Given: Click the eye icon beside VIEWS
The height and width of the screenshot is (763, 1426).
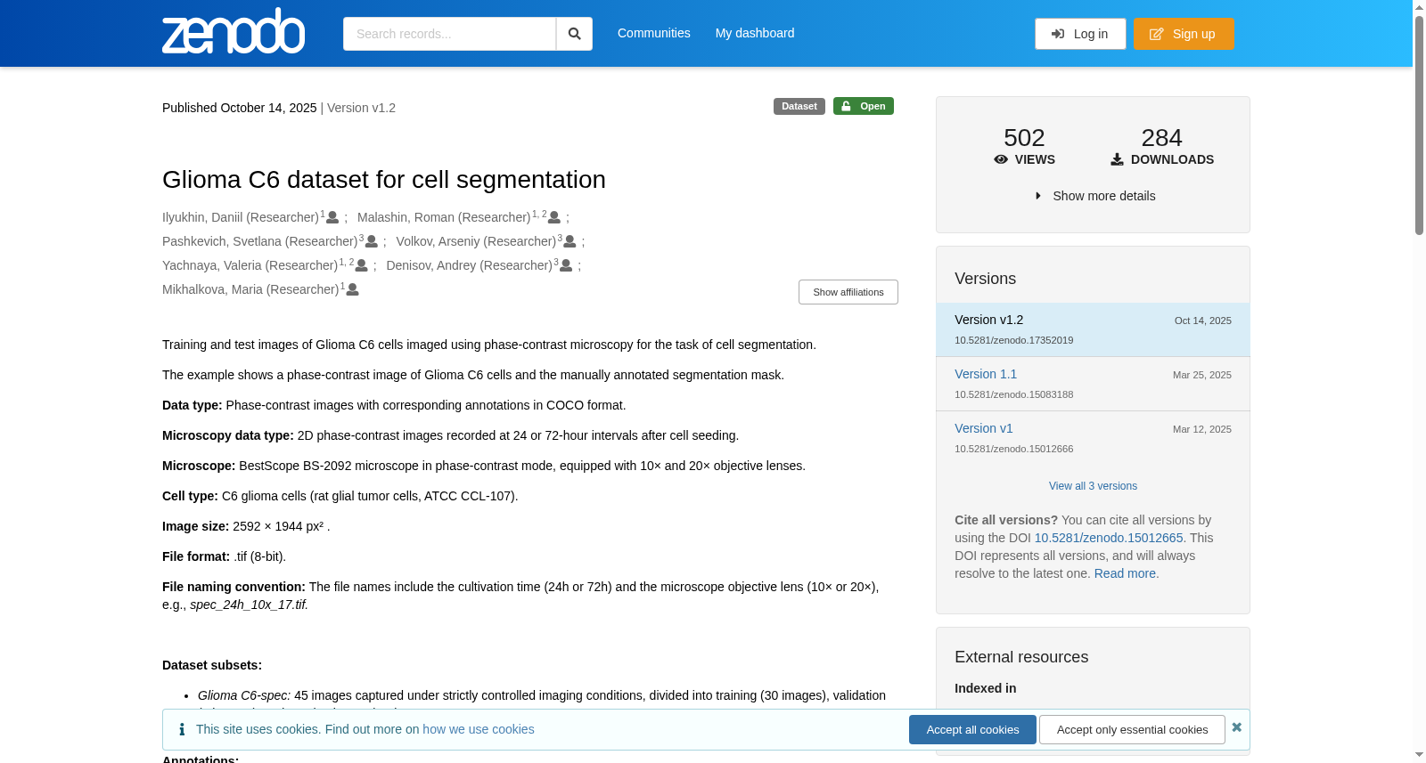Looking at the screenshot, I should (1001, 159).
